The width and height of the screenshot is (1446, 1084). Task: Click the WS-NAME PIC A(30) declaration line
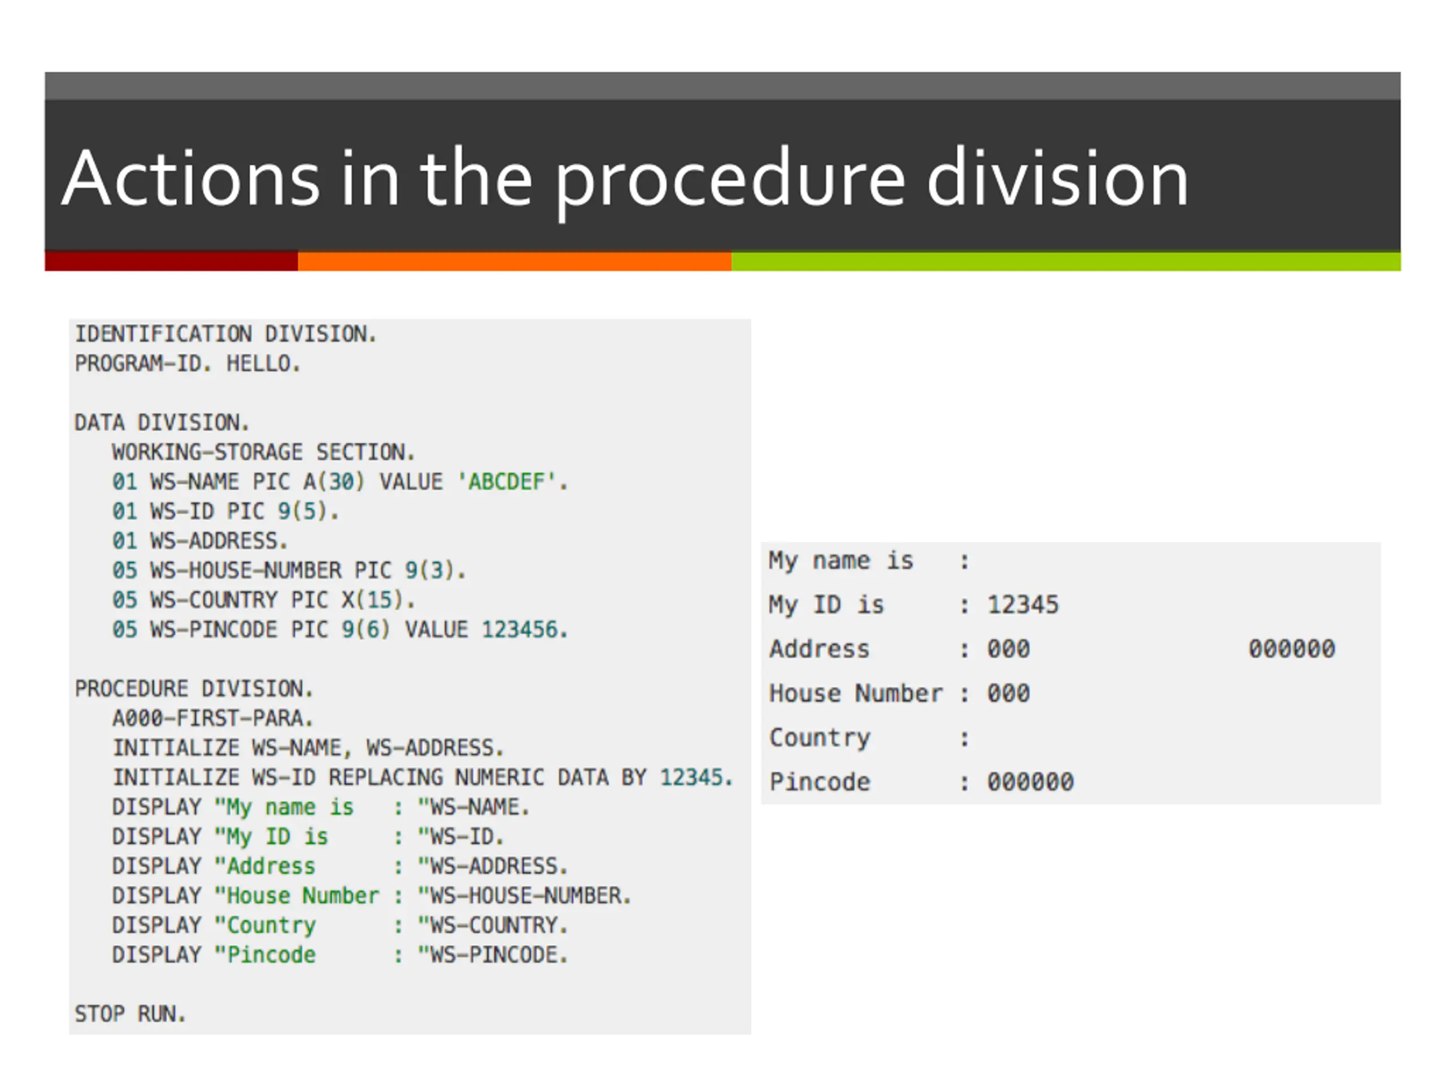point(340,482)
